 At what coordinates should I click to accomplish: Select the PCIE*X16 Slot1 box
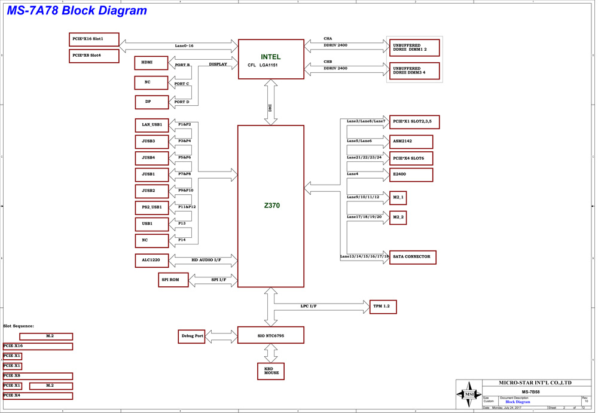94,39
